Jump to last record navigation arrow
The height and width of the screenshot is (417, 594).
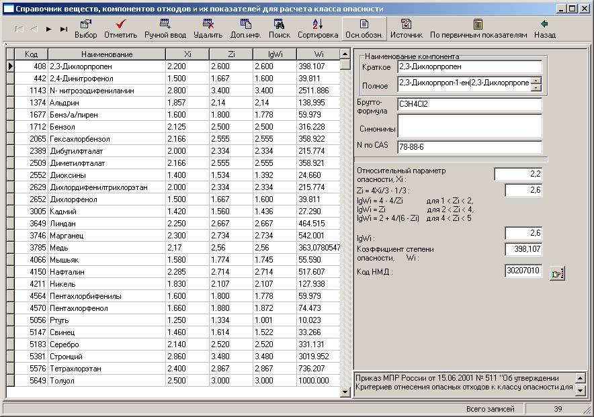(63, 29)
